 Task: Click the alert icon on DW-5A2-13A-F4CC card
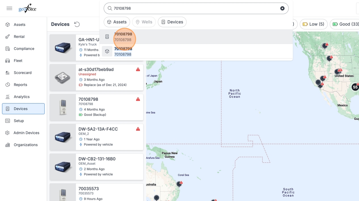tap(138, 129)
